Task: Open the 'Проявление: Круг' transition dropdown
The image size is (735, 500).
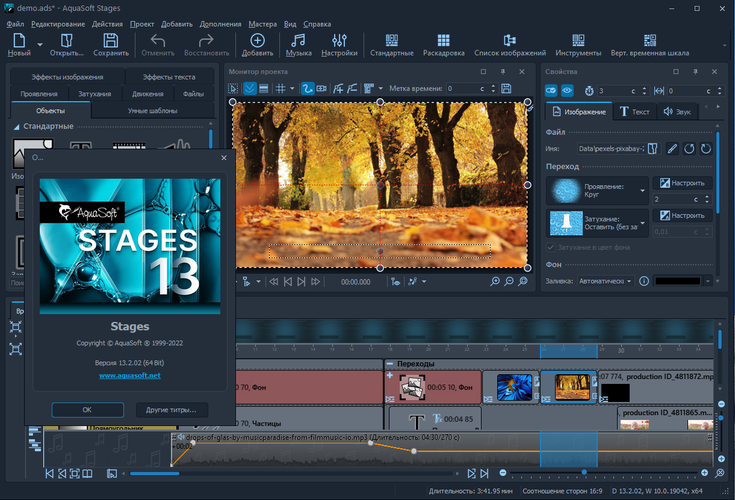Action: point(642,191)
